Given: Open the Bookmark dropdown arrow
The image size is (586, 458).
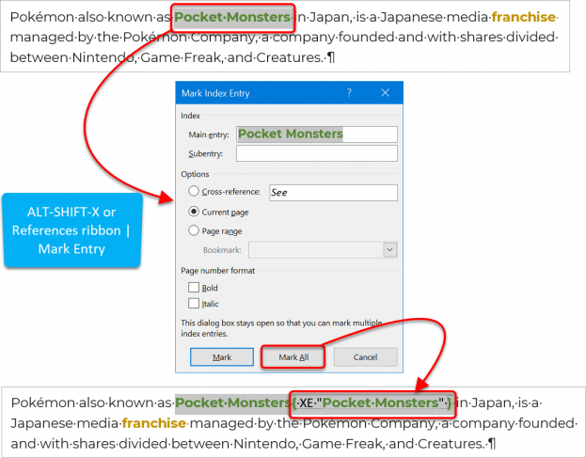Looking at the screenshot, I should 389,250.
